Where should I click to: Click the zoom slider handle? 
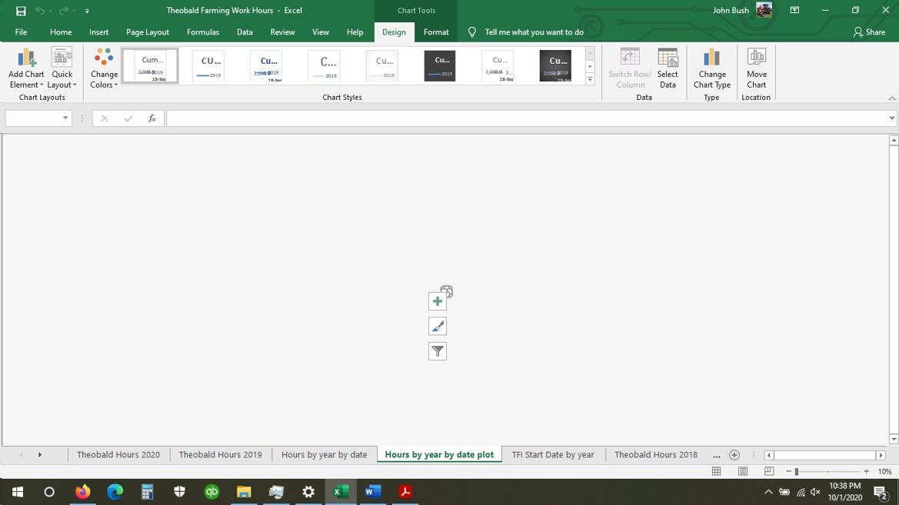[x=797, y=471]
